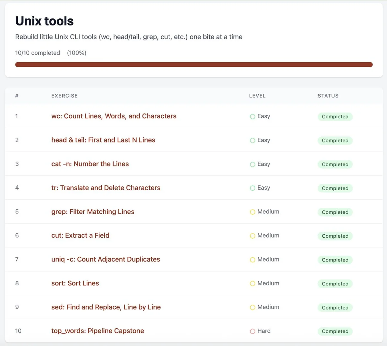Open the top_words: Pipeline Capstone exercise
Viewport: 387px width, 346px height.
tap(98, 331)
